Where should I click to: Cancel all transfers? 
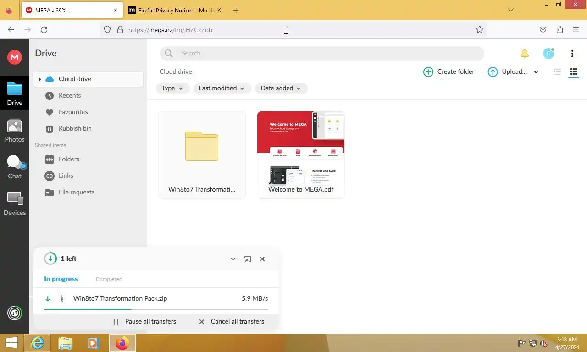(232, 321)
